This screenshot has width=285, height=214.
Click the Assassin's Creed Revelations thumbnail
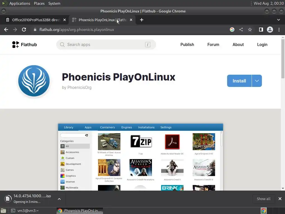coord(141,167)
